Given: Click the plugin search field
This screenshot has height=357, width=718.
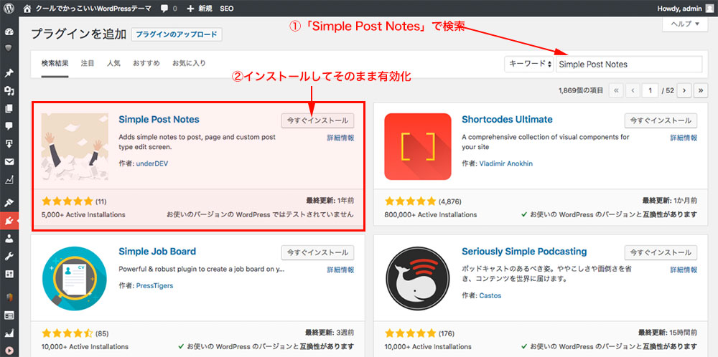Looking at the screenshot, I should point(629,65).
